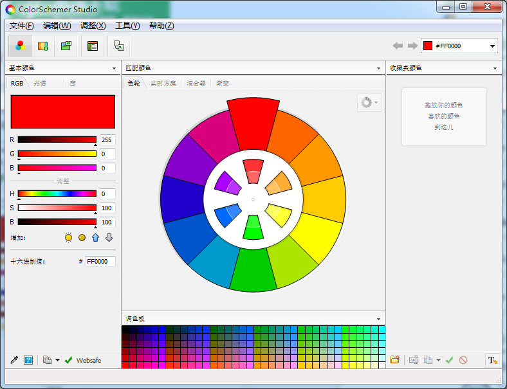Viewport: 507px width, 389px height.
Task: Open the screen color capture toolbar icon
Action: (x=119, y=46)
